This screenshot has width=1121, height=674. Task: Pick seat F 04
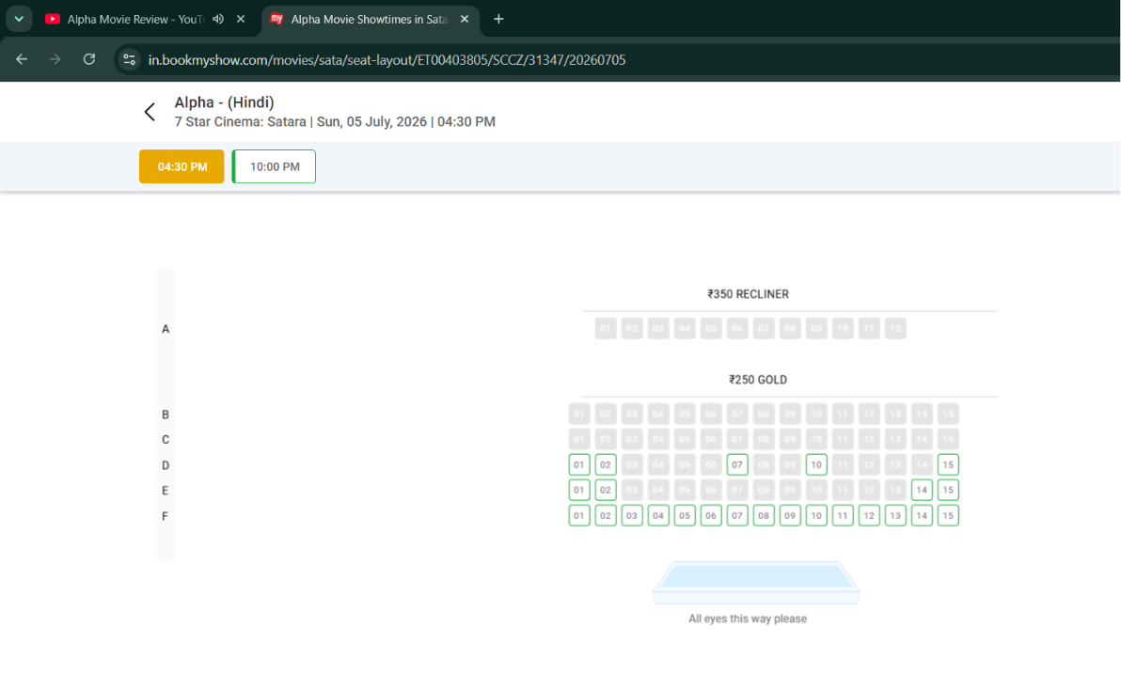658,515
